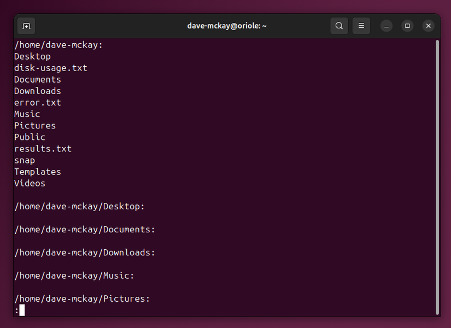Click the Music folder name

(x=27, y=114)
